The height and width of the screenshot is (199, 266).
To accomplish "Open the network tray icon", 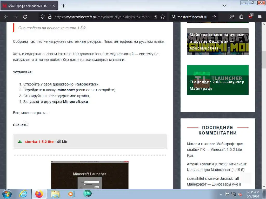I will 234,194.
